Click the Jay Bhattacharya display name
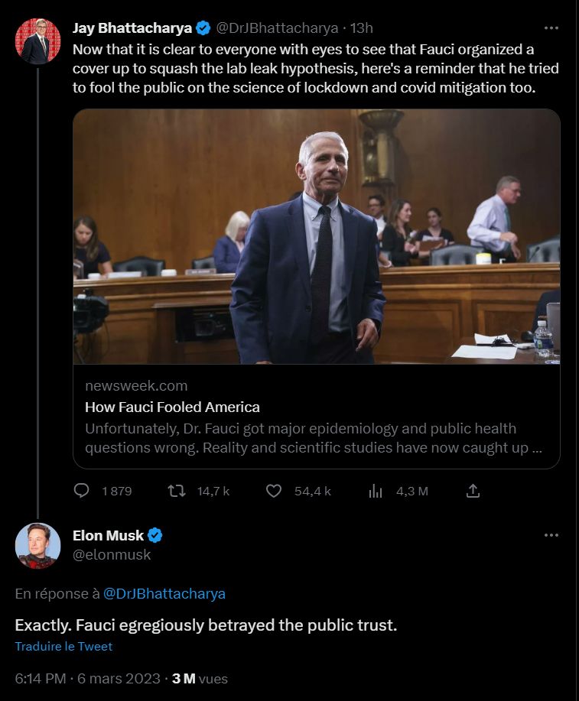Screen dimensions: 579x701 [x=132, y=28]
